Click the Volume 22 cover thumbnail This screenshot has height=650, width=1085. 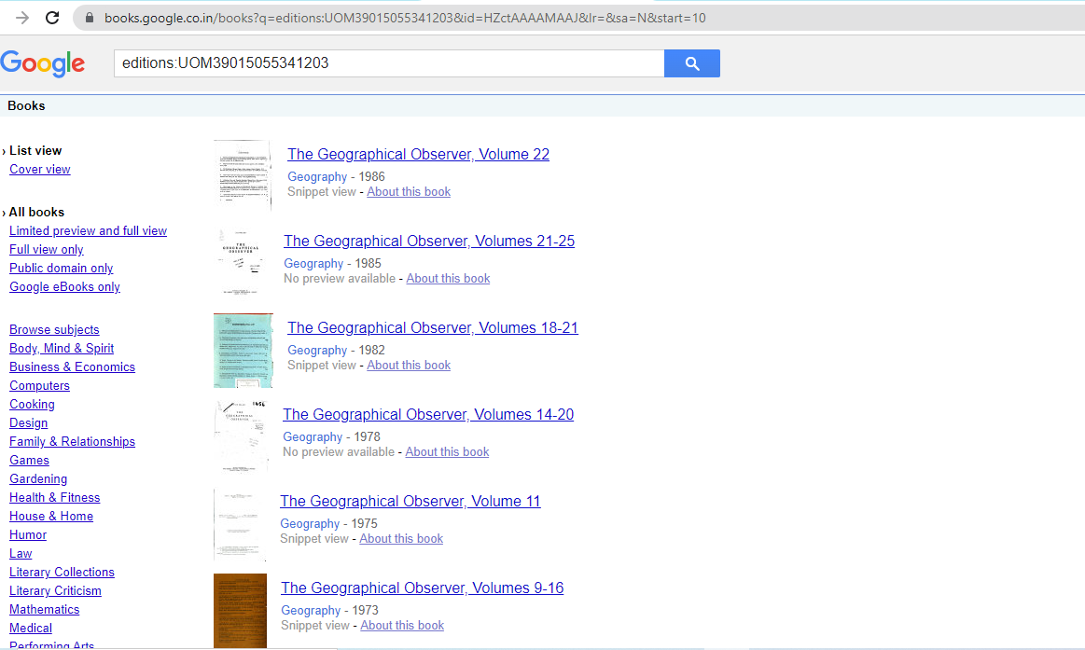[x=243, y=176]
